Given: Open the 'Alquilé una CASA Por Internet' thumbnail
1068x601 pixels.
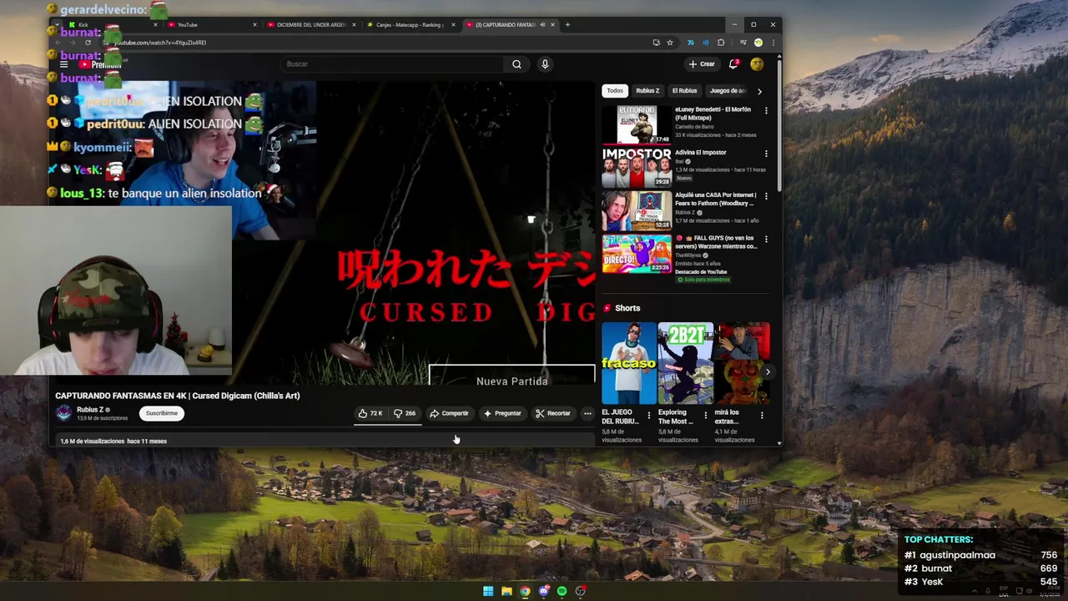Looking at the screenshot, I should (x=637, y=210).
